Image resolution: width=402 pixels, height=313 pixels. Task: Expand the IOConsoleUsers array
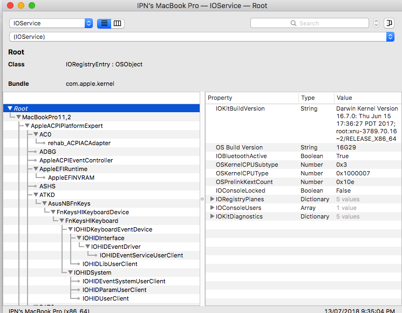212,208
